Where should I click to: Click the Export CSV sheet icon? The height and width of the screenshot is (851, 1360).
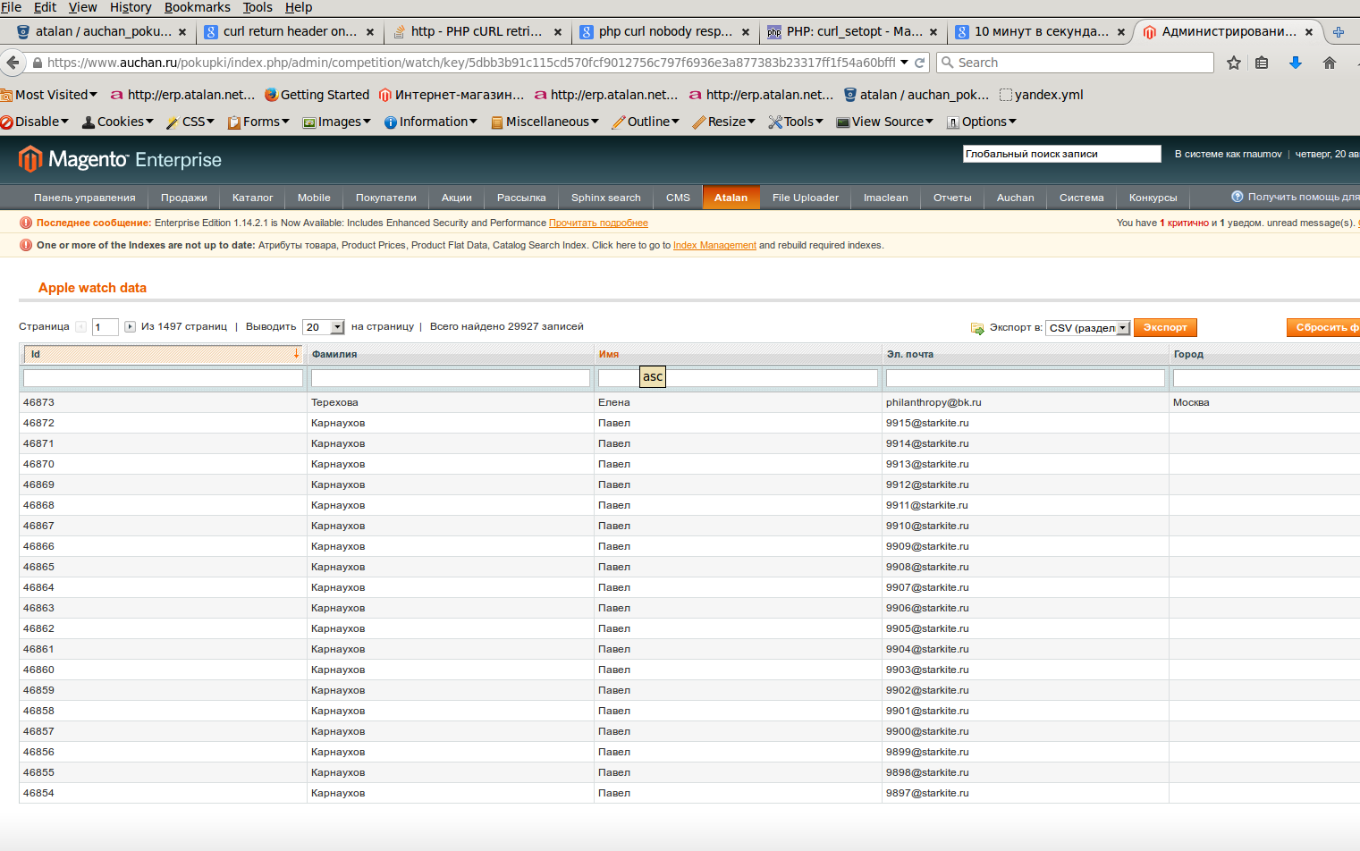click(x=977, y=328)
